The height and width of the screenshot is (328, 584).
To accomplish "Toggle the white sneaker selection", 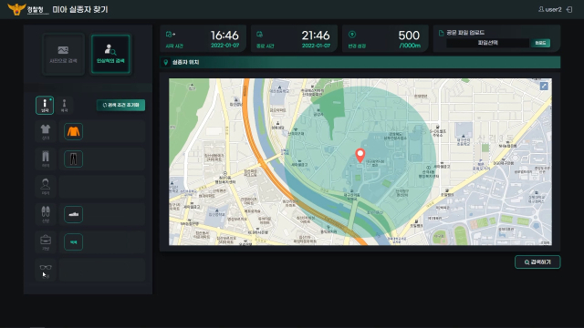I will click(73, 214).
